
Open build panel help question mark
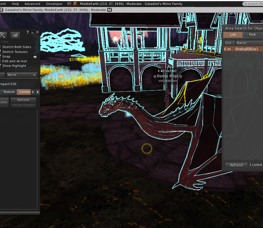(x=27, y=32)
